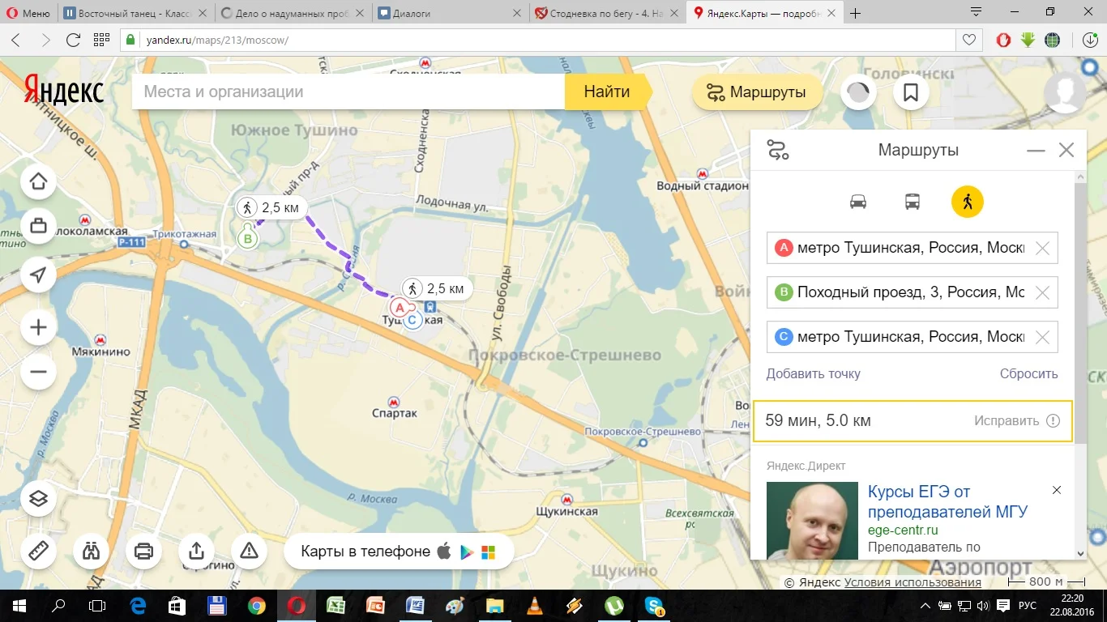
Task: Switch to the Диалоги tab
Action: tap(451, 13)
